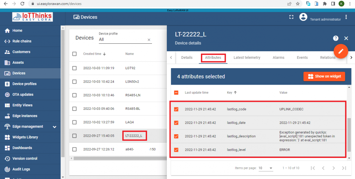355x179 pixels.
Task: Open Dashboards in the sidebar
Action: click(x=30, y=148)
